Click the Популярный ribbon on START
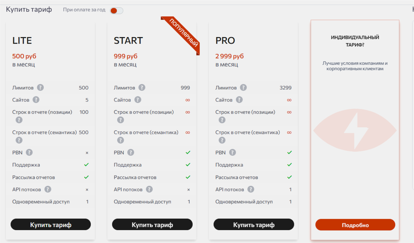The height and width of the screenshot is (243, 414). point(184,33)
